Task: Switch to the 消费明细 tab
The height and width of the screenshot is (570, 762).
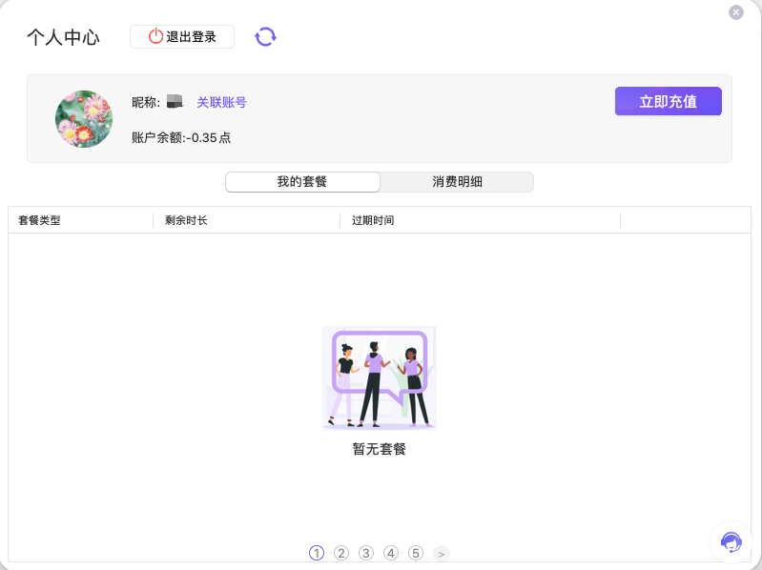Action: (457, 181)
